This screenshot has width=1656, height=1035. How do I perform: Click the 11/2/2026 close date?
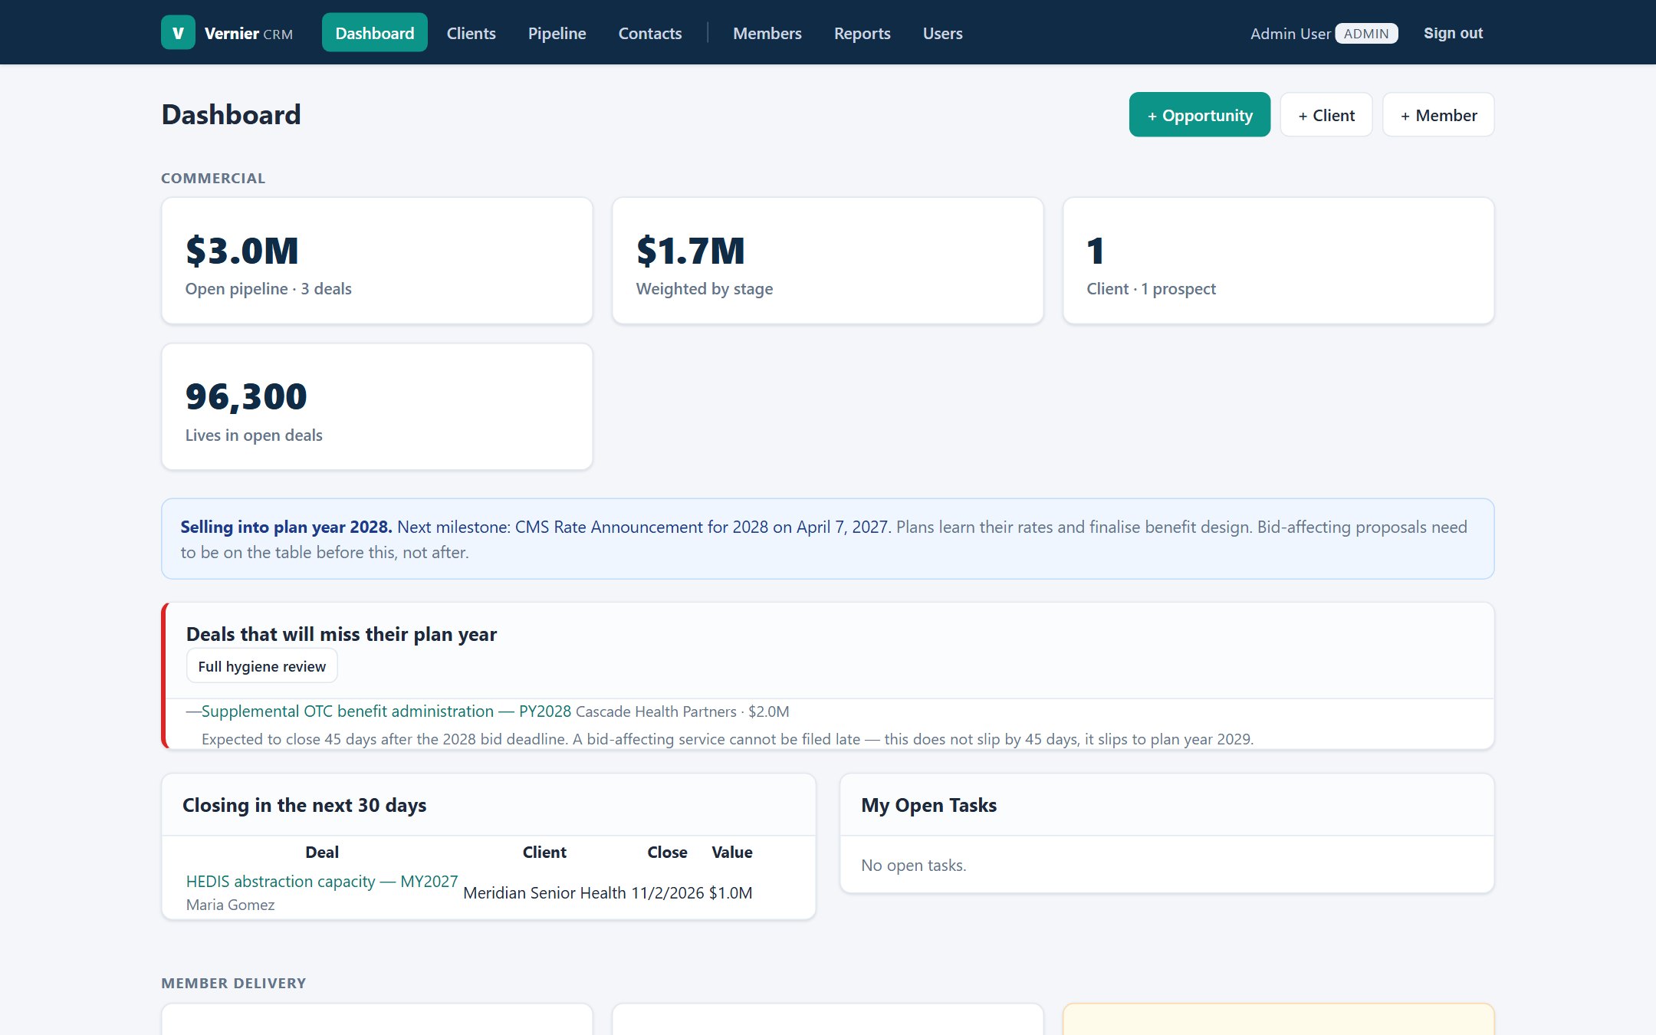[x=667, y=893]
